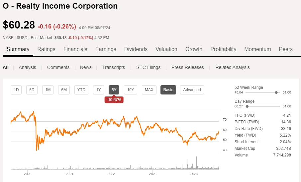Viewport: 301px width, 182px height.
Task: Show Press Releases items
Action: pos(187,67)
